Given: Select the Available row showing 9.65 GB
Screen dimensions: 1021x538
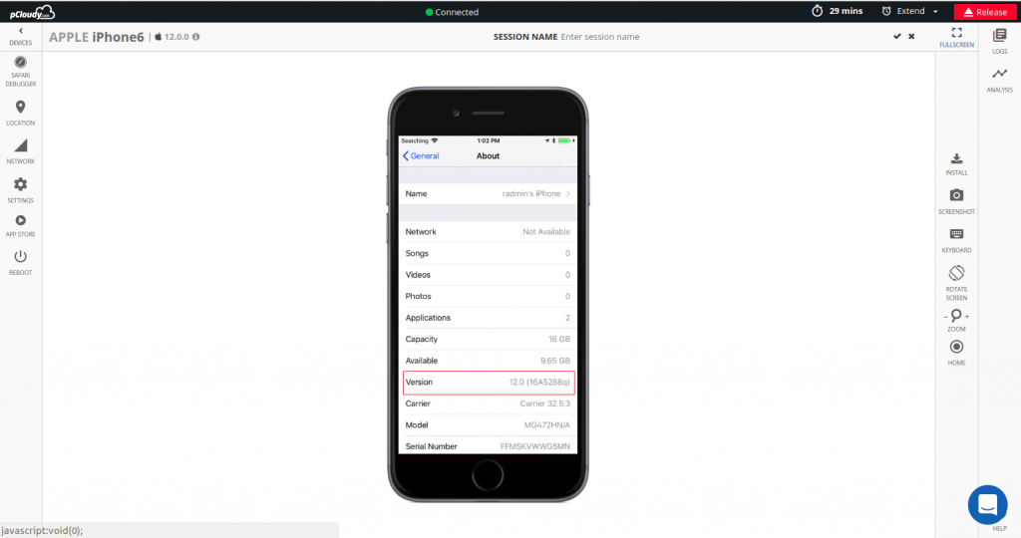Looking at the screenshot, I should tap(488, 361).
